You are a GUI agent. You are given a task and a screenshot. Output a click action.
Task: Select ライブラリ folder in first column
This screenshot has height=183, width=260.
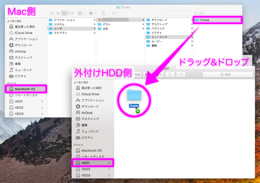pyautogui.click(x=71, y=33)
